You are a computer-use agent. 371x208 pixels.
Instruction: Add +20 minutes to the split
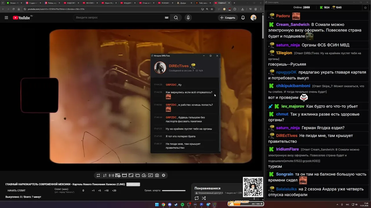(114, 190)
